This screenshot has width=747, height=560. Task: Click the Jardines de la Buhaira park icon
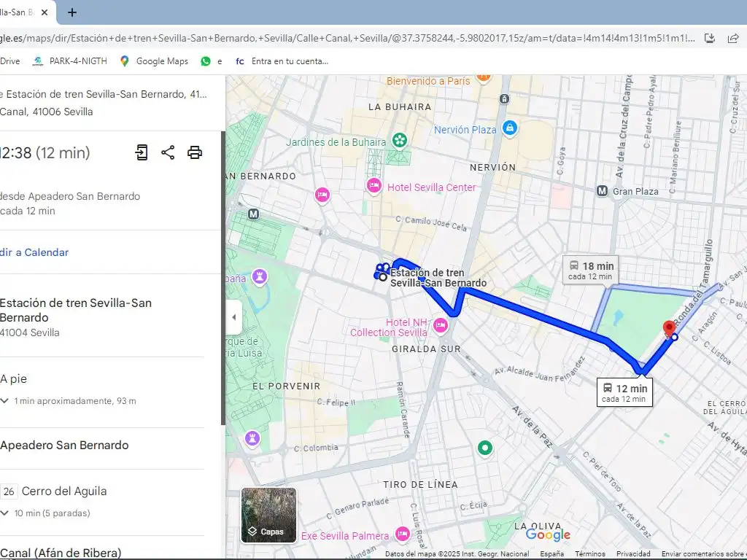399,140
